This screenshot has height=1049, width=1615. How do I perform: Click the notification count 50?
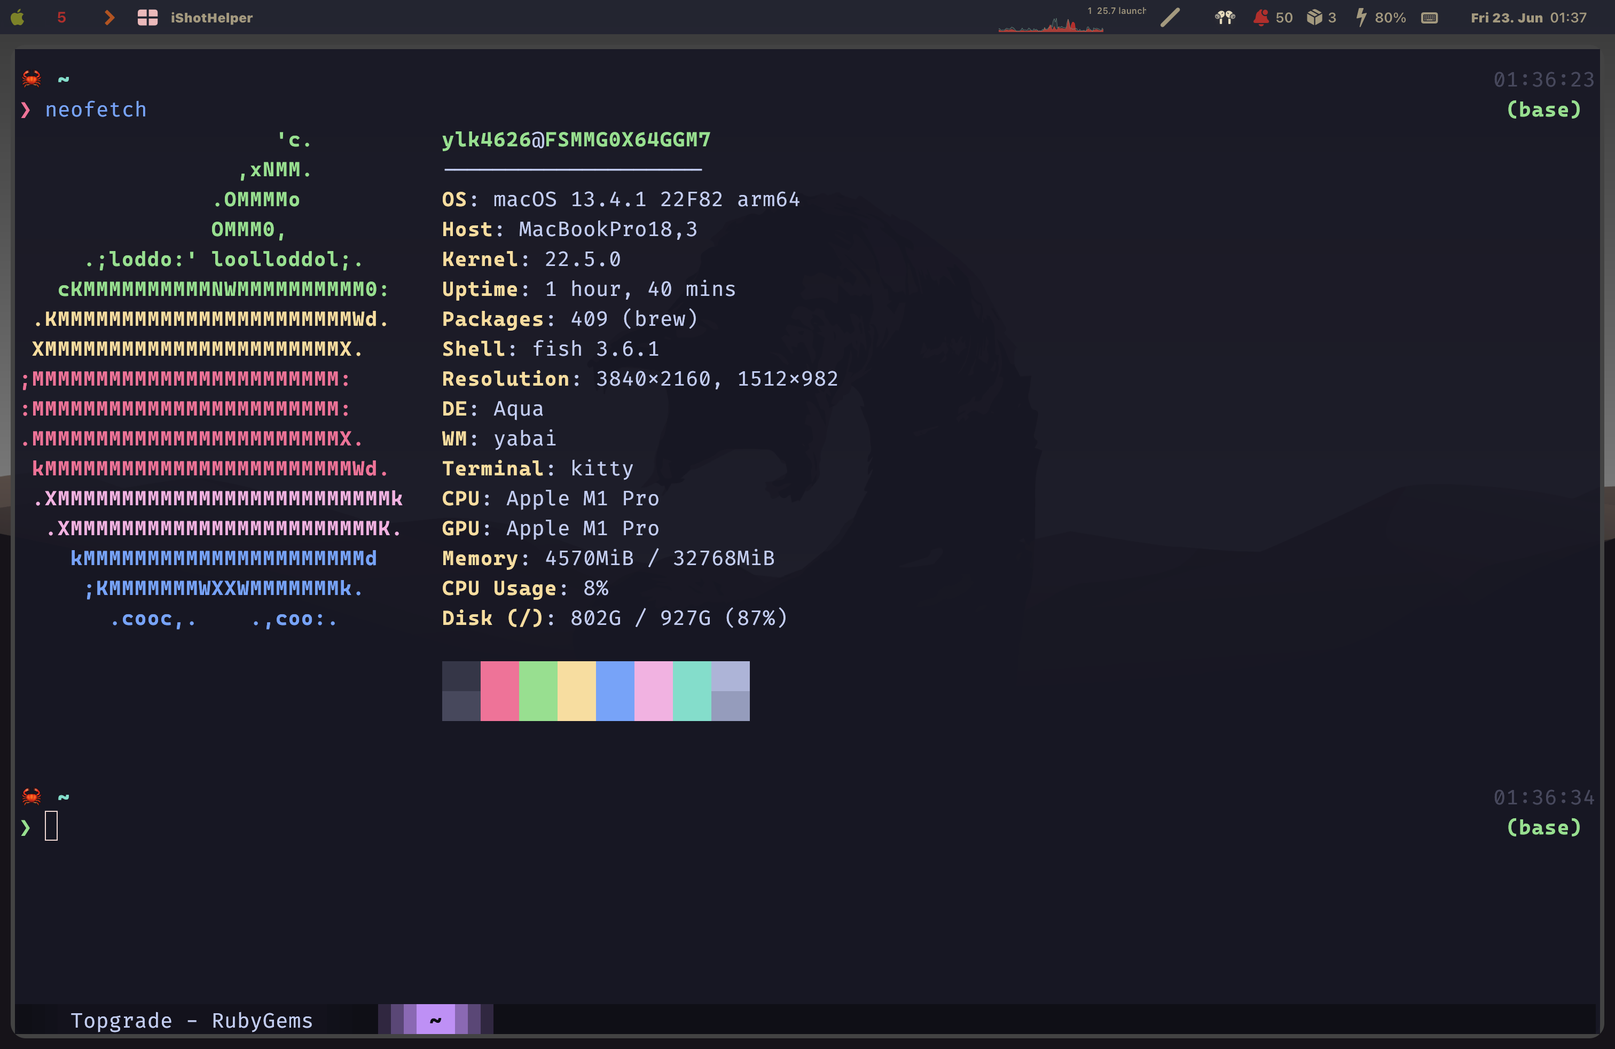point(1284,18)
